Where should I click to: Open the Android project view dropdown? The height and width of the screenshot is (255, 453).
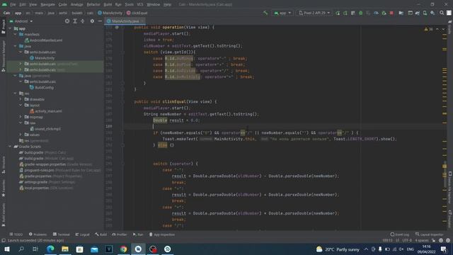tap(21, 21)
